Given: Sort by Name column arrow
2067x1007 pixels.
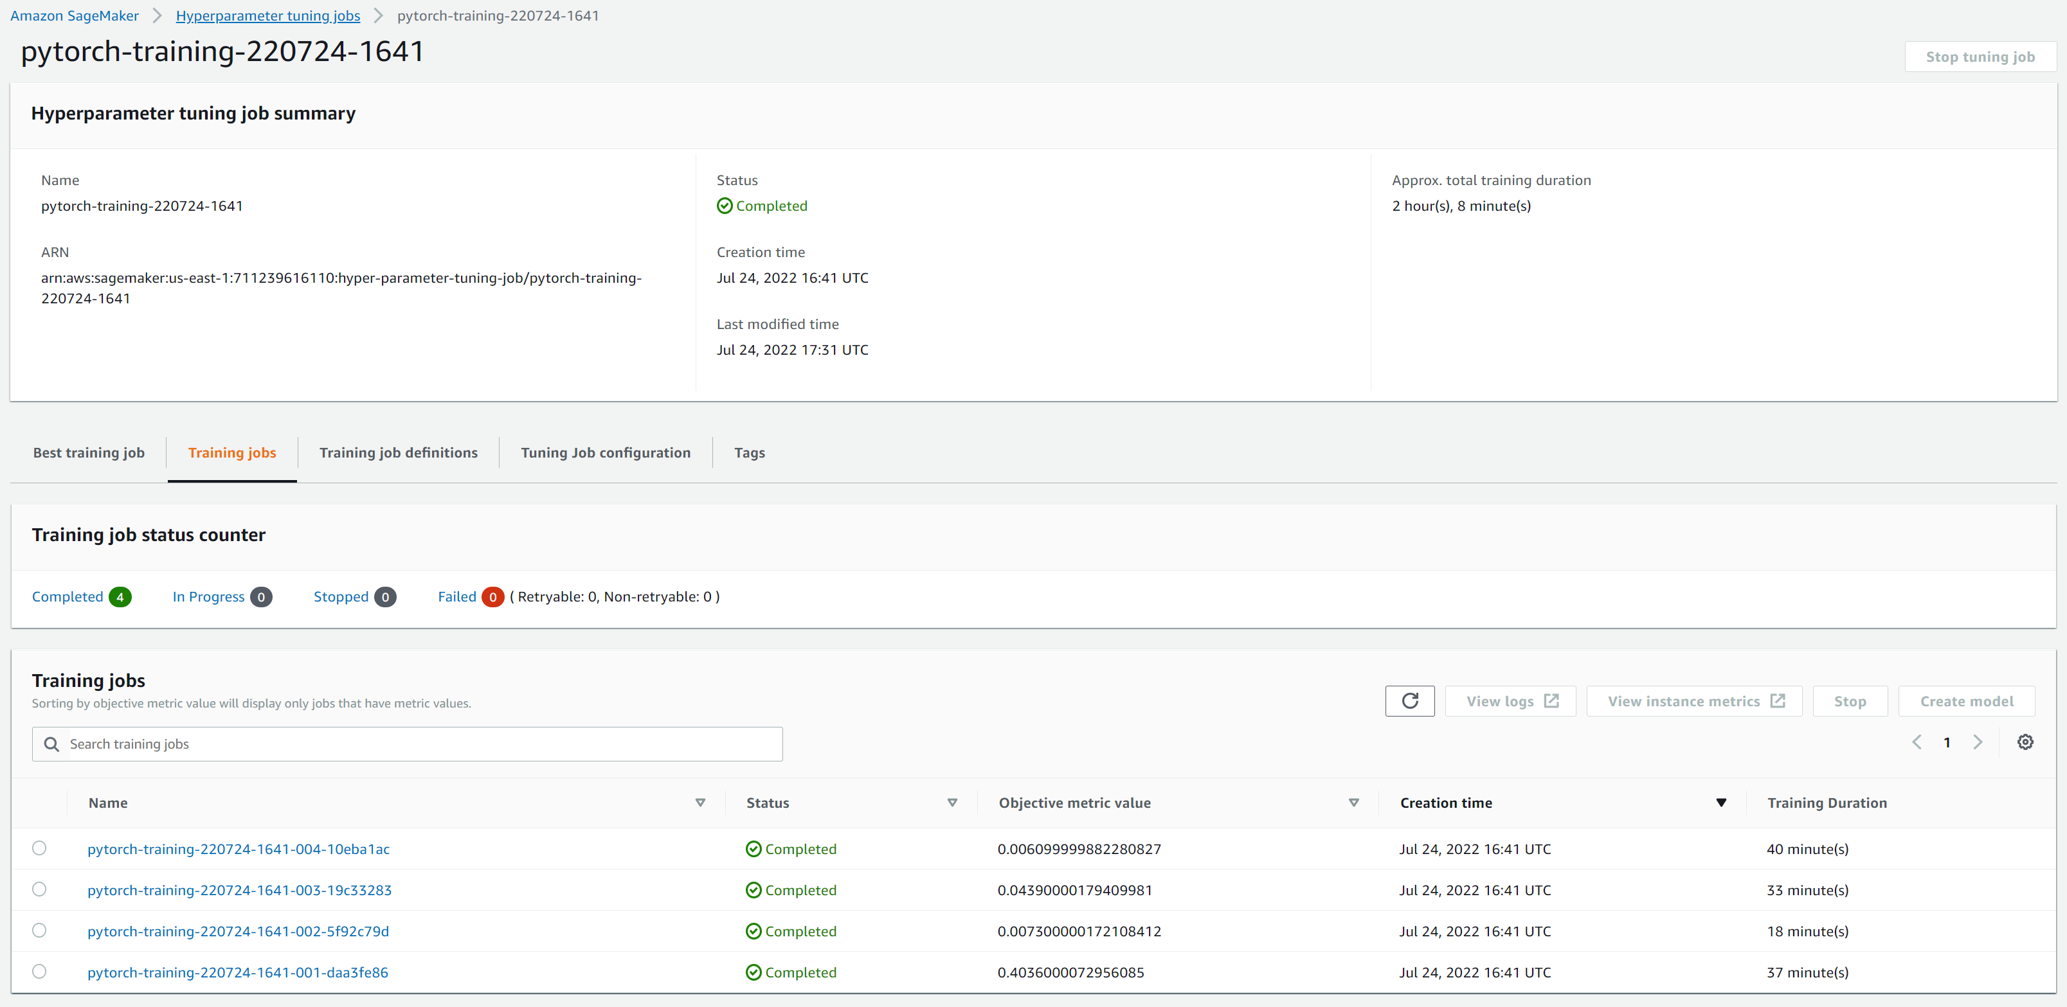Looking at the screenshot, I should tap(701, 803).
